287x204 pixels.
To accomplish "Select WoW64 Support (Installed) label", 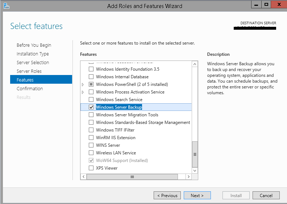I will (x=122, y=161).
